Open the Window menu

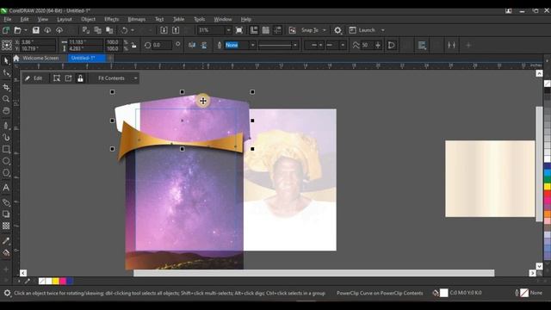pyautogui.click(x=223, y=19)
